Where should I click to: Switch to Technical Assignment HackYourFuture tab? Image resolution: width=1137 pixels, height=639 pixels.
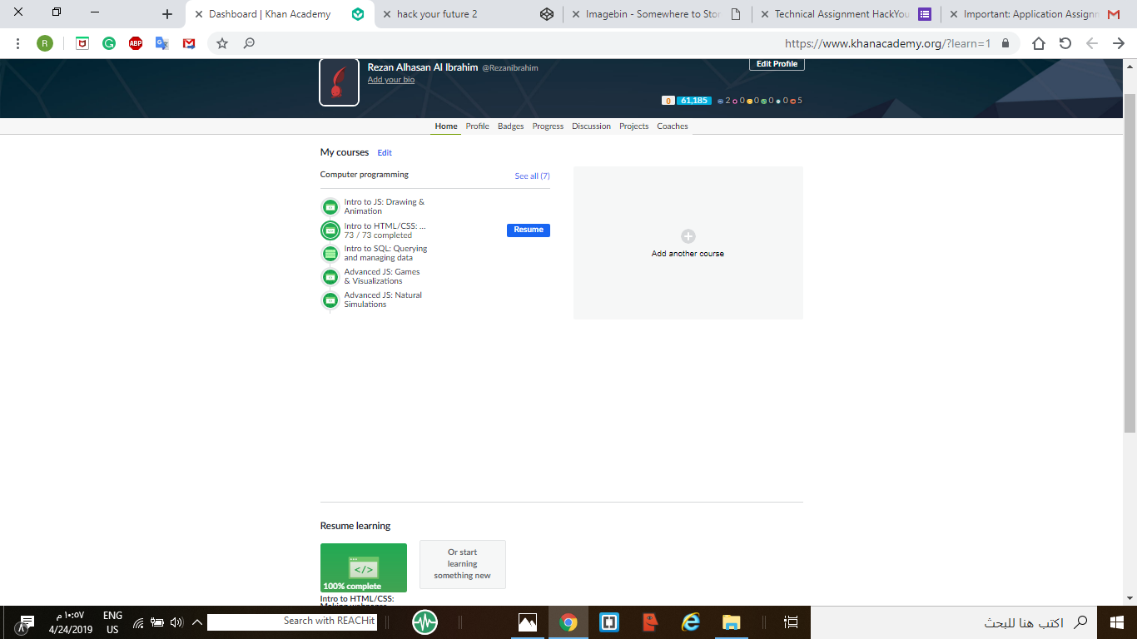[847, 14]
